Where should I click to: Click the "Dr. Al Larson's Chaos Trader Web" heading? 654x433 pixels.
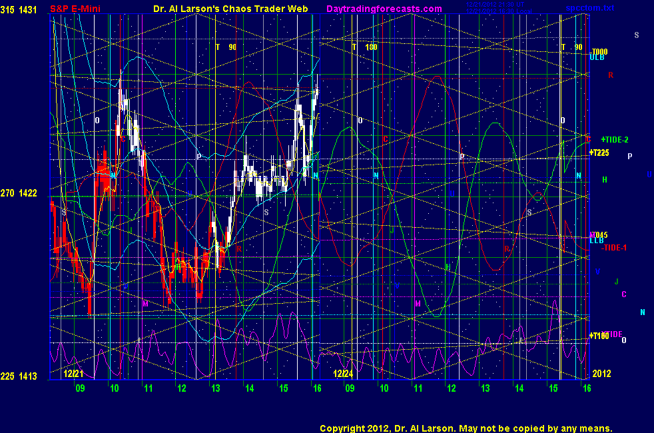click(x=230, y=9)
